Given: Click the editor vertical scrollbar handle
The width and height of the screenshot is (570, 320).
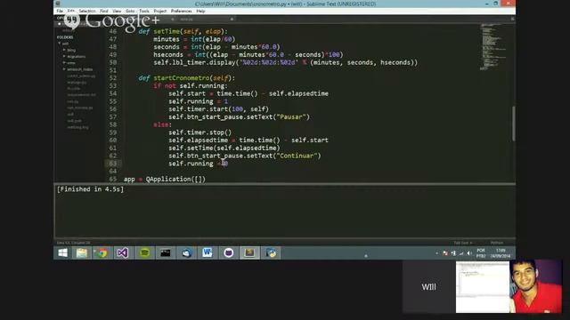Looking at the screenshot, I should [513, 124].
